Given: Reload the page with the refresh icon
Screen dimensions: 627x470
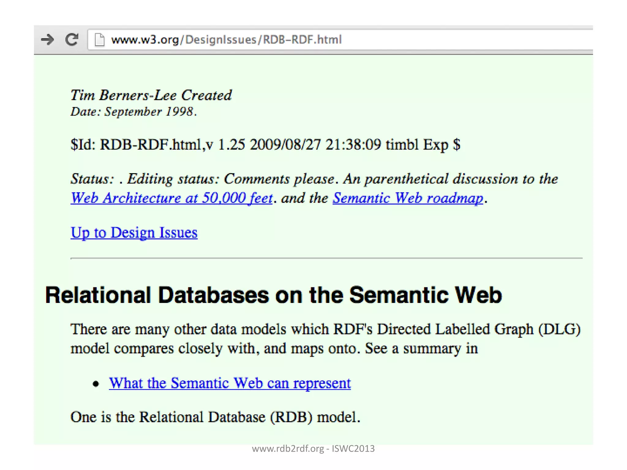Looking at the screenshot, I should pos(72,39).
